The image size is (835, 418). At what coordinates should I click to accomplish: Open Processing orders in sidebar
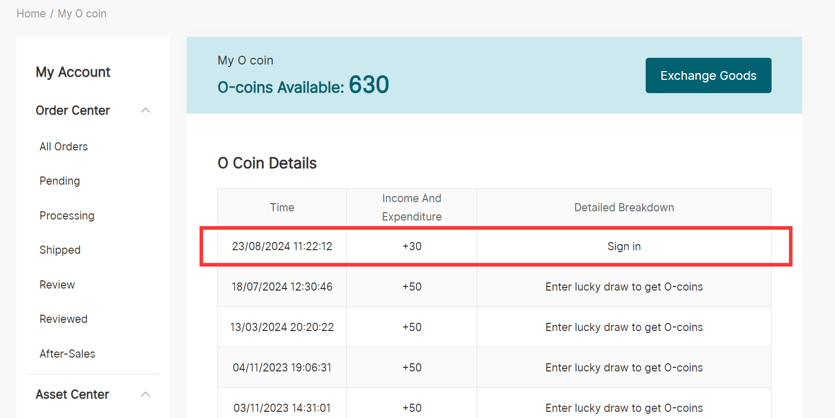67,216
